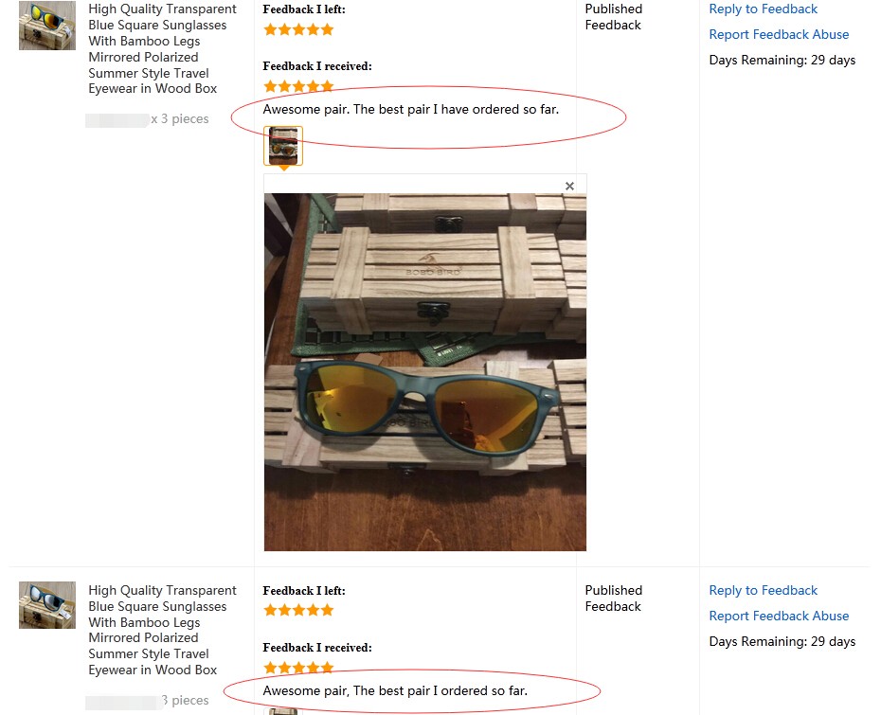Report Feedback Abuse on the second order

click(x=779, y=617)
